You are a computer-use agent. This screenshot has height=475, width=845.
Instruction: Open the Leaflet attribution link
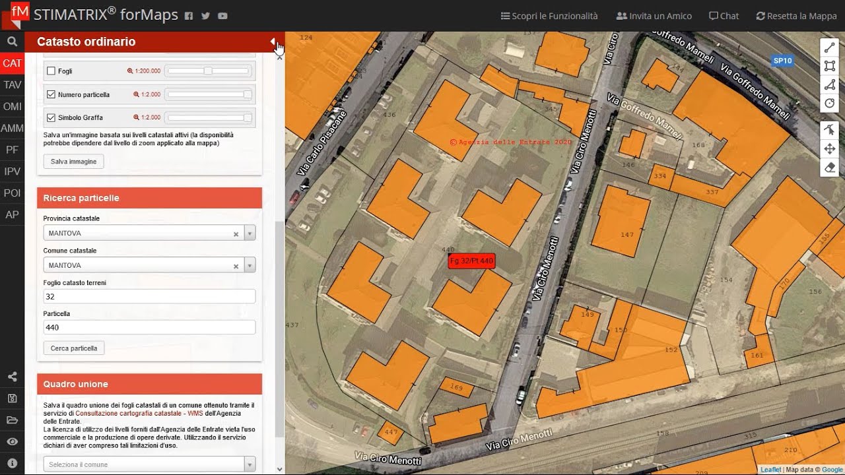[x=770, y=470]
